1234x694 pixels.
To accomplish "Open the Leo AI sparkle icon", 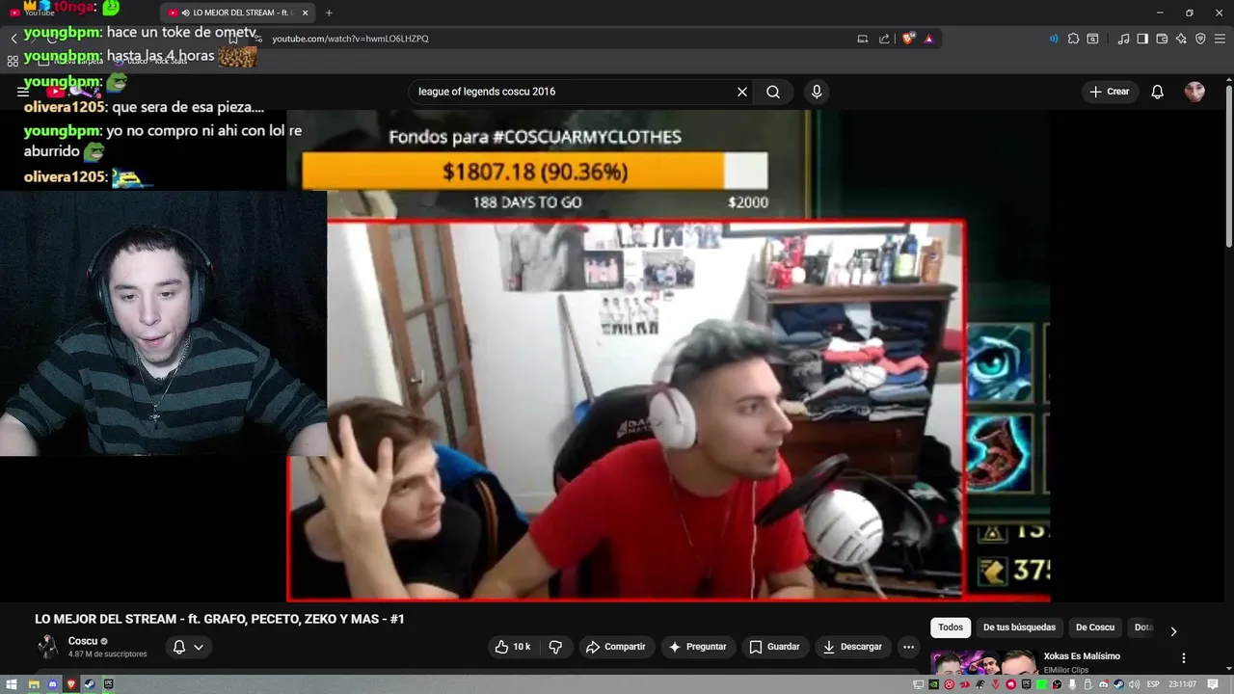I will click(x=1181, y=39).
